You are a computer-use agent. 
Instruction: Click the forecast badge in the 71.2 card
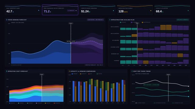[71, 11]
